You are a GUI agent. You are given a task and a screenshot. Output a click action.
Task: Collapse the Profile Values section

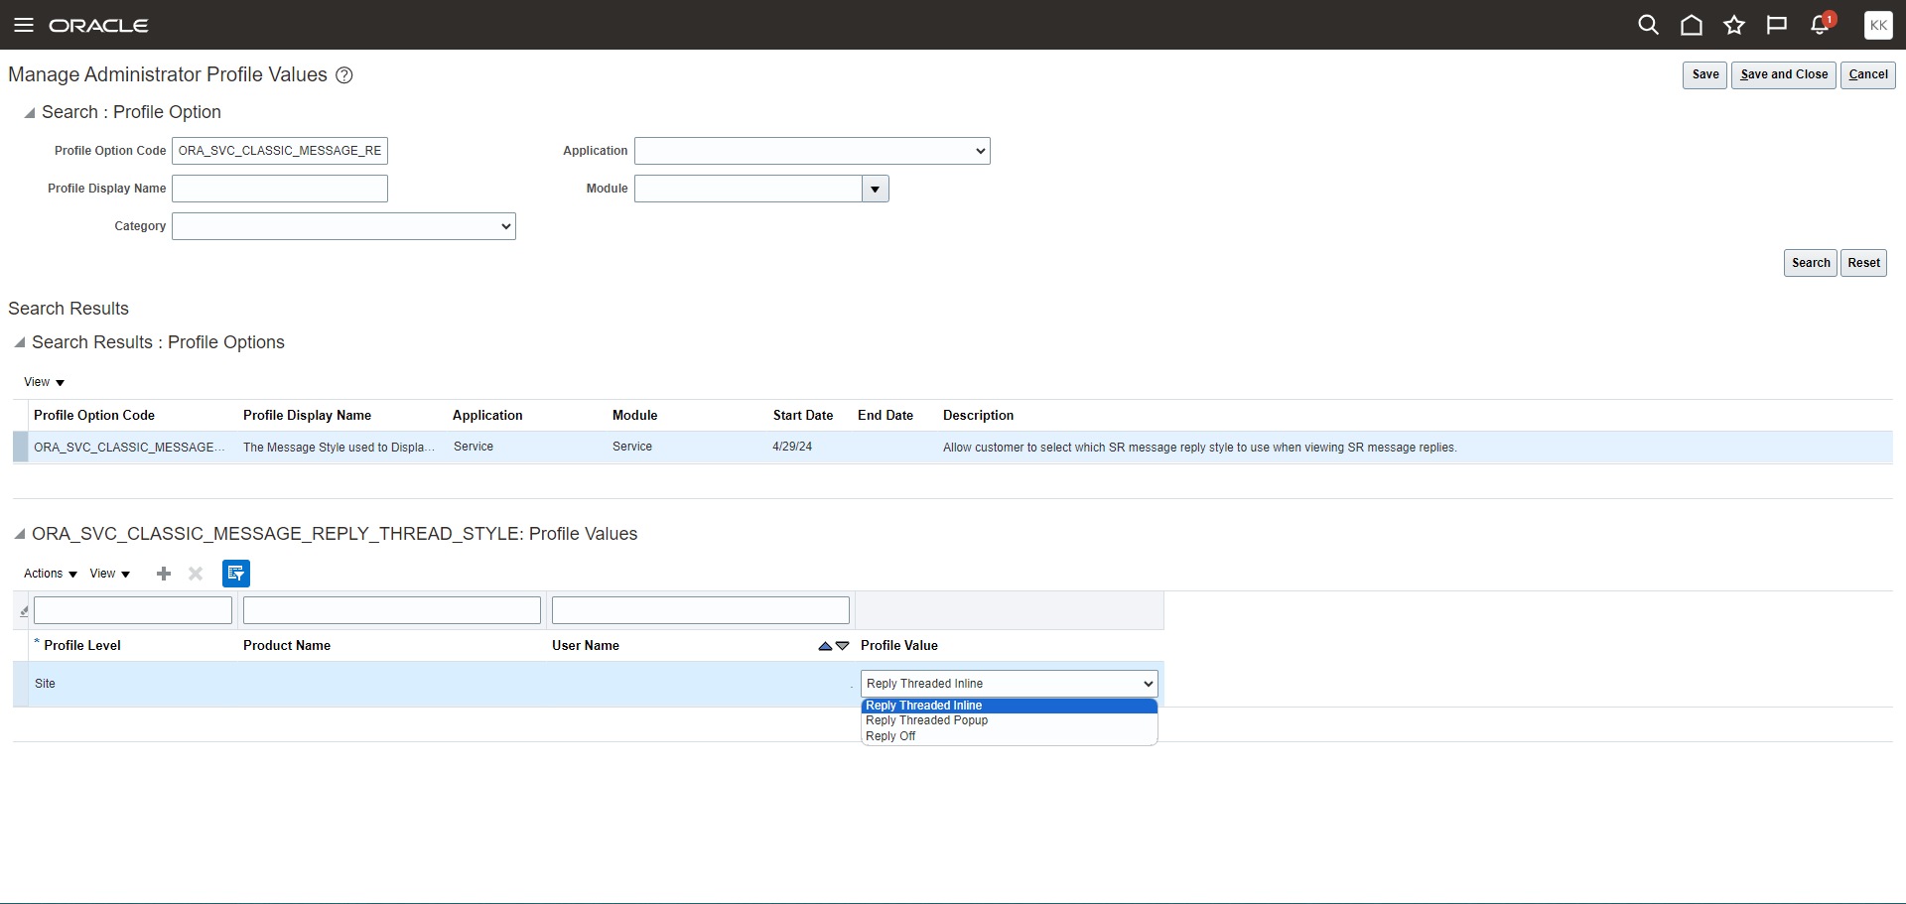20,534
